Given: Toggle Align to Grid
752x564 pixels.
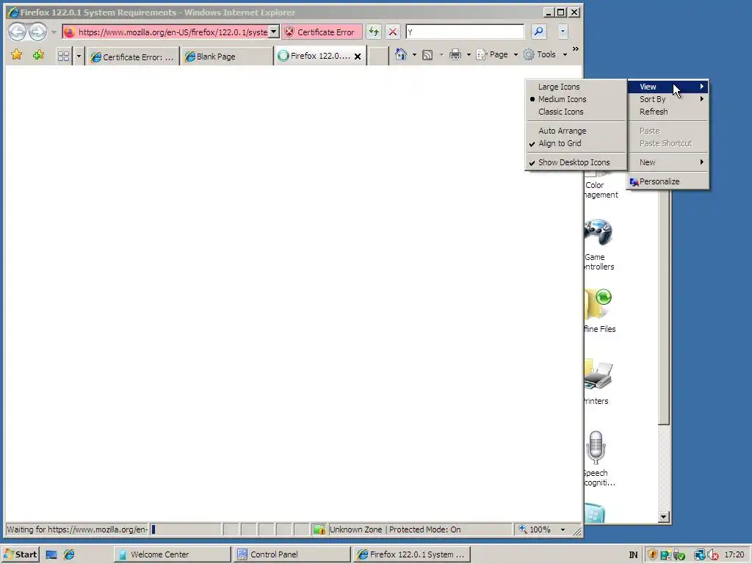Looking at the screenshot, I should coord(576,143).
